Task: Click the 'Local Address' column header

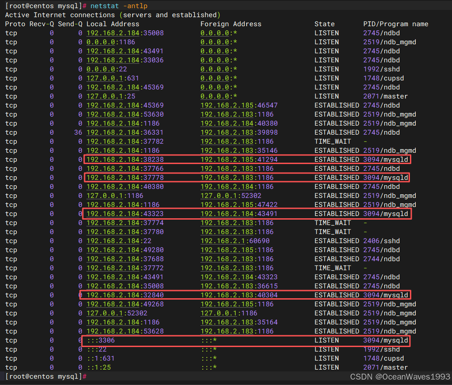Action: coord(113,24)
